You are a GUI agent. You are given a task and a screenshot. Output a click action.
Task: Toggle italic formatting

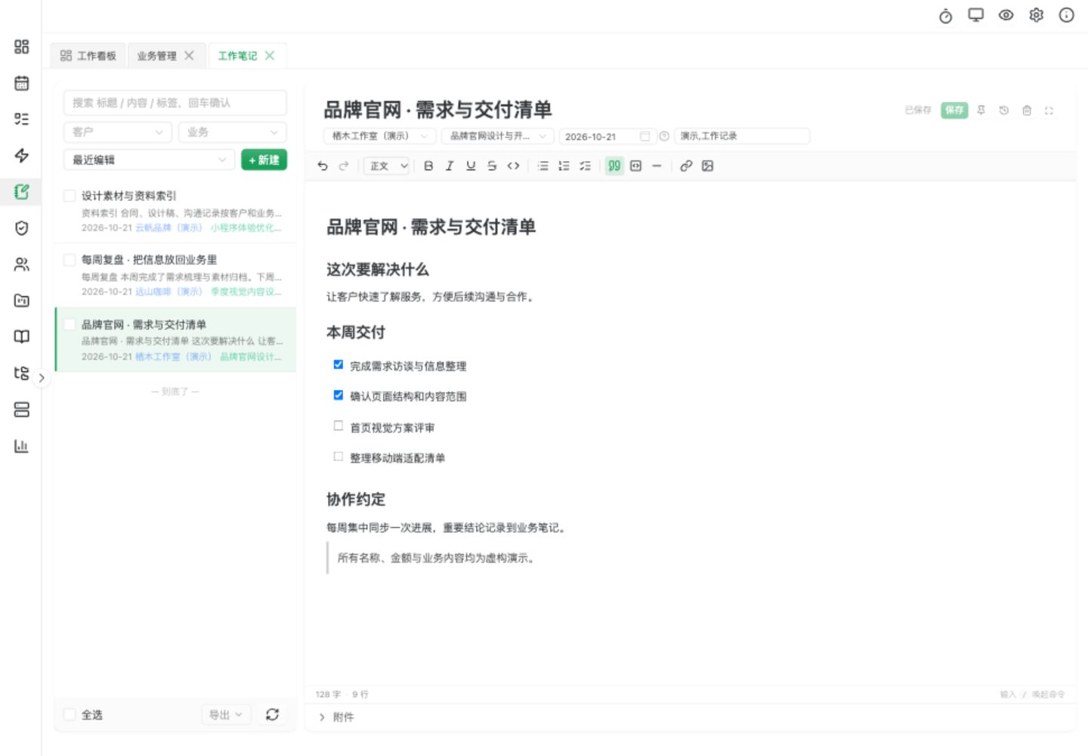[x=450, y=166]
